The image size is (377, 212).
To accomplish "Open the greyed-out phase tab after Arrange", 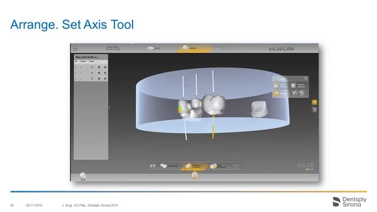I will pyautogui.click(x=223, y=48).
